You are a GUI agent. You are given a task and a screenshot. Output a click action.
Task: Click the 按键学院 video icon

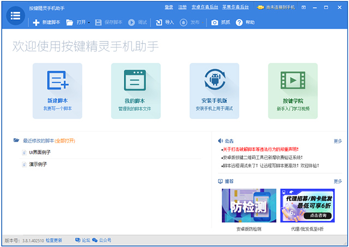click(293, 80)
